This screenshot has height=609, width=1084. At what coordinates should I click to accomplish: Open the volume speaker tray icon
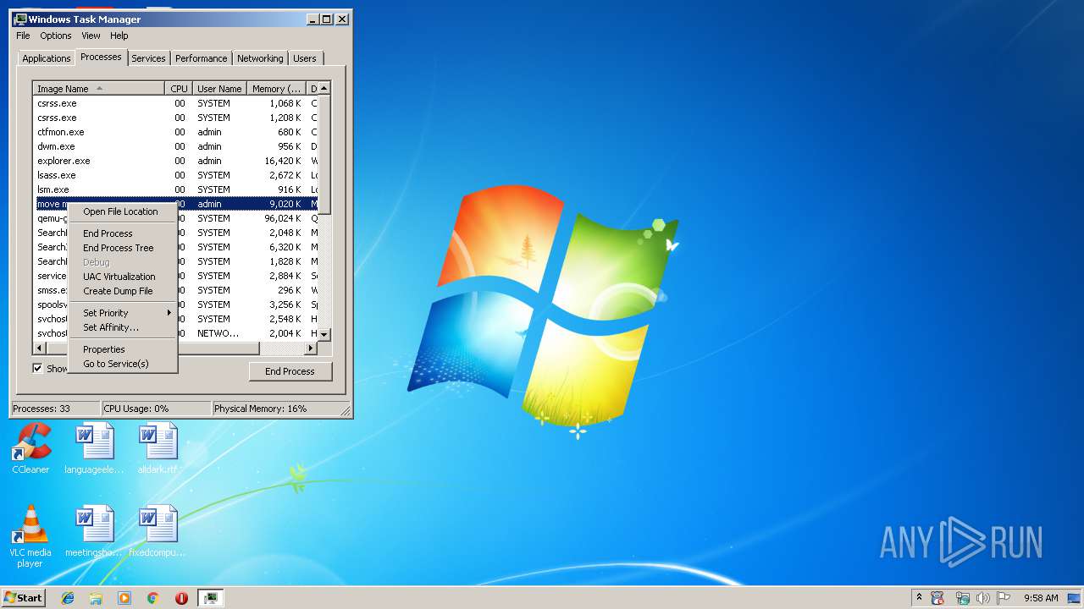click(x=983, y=598)
